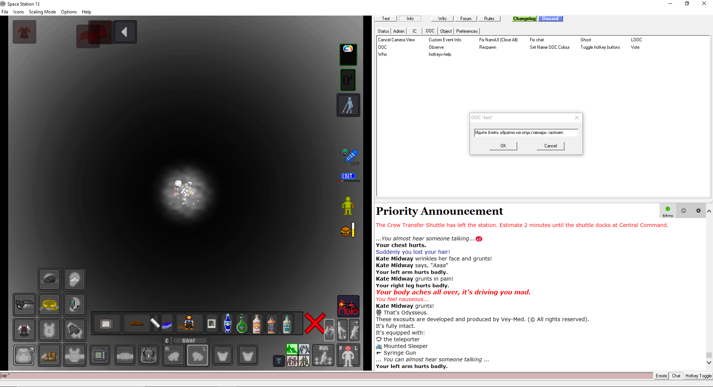Screen dimensions: 713x387
Task: Click the O2 oxygen warning alert icon
Action: coord(348,80)
